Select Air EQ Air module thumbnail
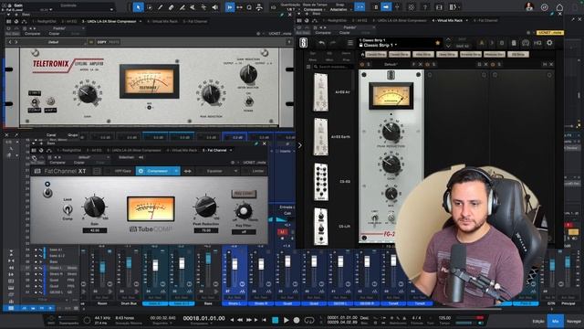Viewport: 584px width, 329px height. (x=320, y=92)
